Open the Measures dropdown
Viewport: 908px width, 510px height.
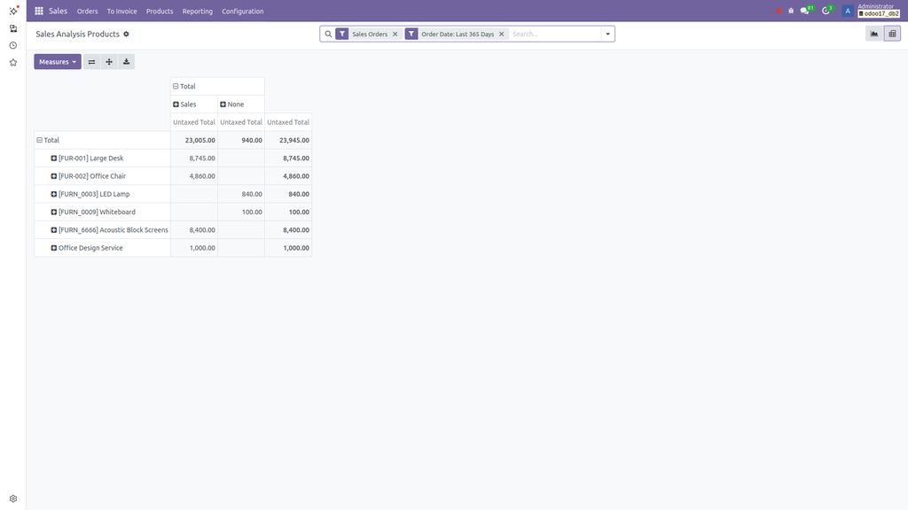[x=58, y=62]
